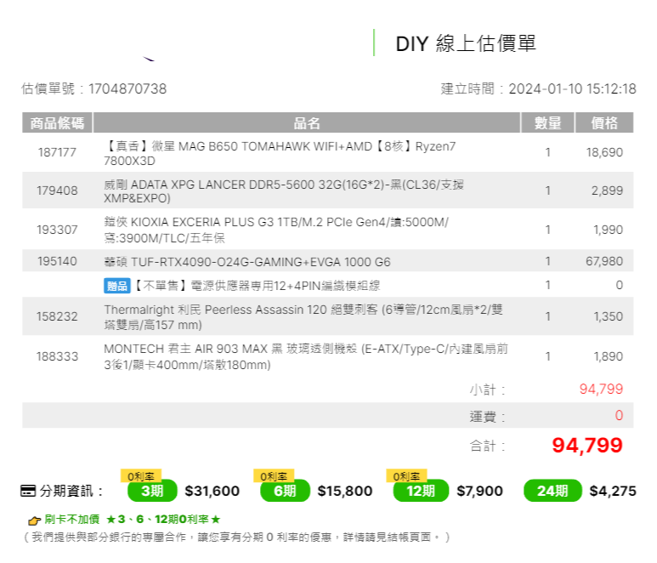The image size is (657, 563).
Task: Click the TUF-RTX4090 product name
Action: pos(247,262)
